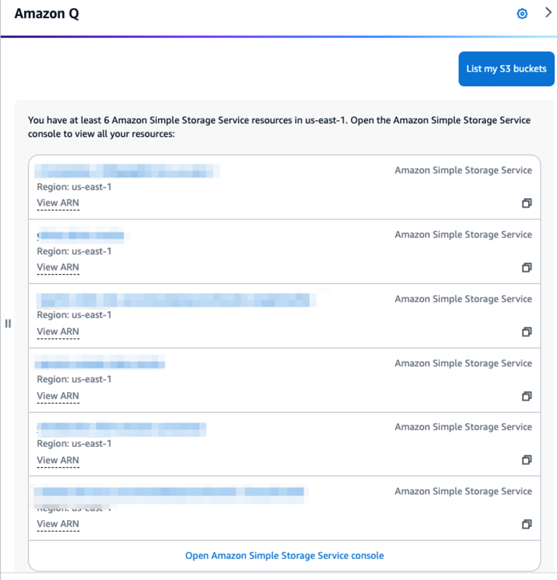
Task: View ARN of the third bucket
Action: 58,332
